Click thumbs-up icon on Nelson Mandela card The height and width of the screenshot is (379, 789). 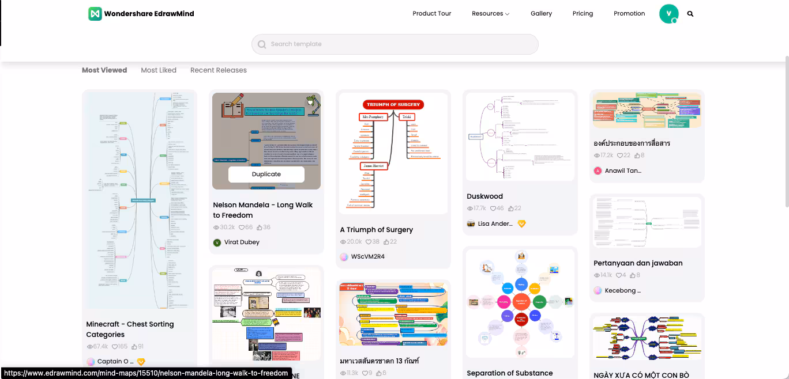(260, 228)
